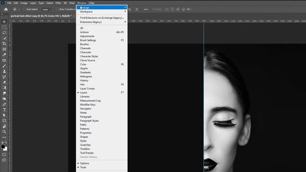
Task: Click Switch Foreground and Background Colors arrow
Action: click(6, 142)
